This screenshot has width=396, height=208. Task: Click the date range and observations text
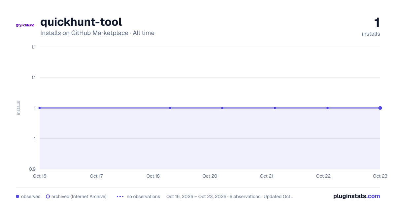click(x=230, y=196)
